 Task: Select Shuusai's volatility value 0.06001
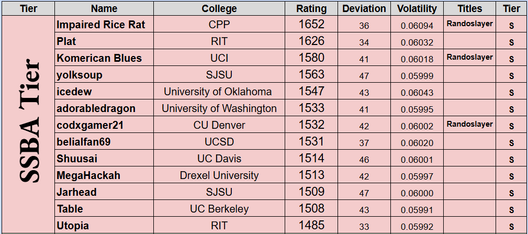pos(417,159)
